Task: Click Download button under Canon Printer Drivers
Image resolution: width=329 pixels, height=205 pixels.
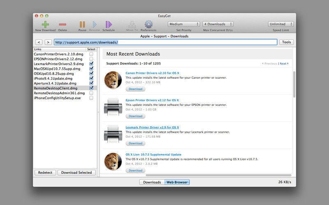Action: 136,89
